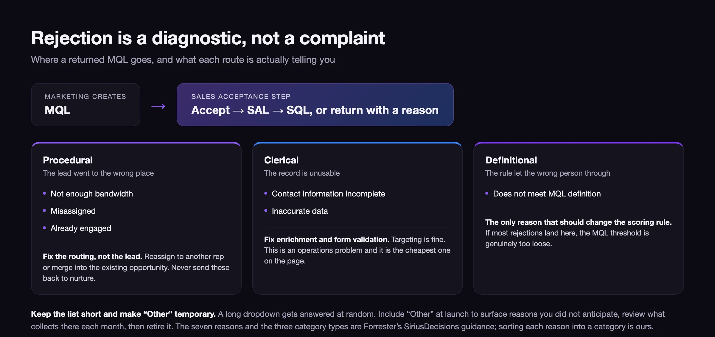
Task: Click the main Rejection is a diagnostic title
Action: coord(208,38)
